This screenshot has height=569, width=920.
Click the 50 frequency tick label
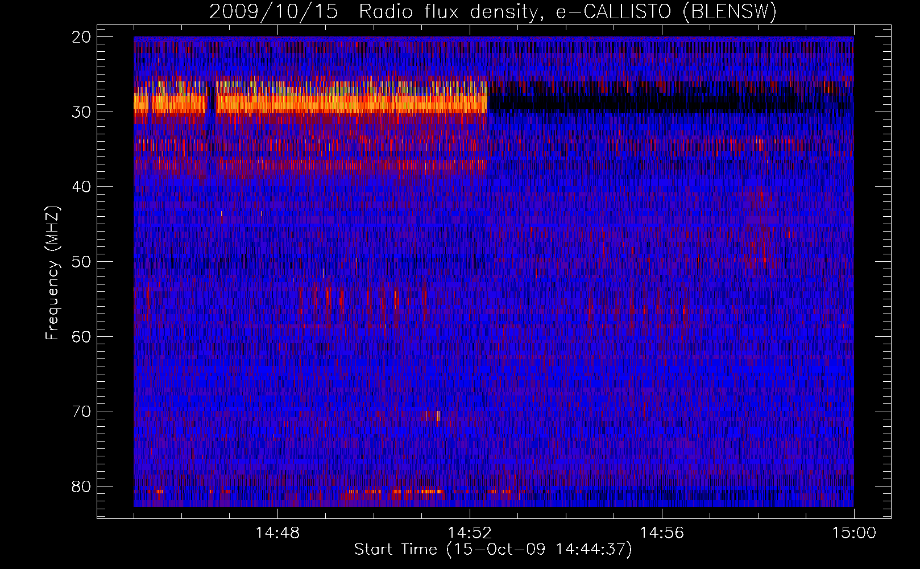point(82,262)
